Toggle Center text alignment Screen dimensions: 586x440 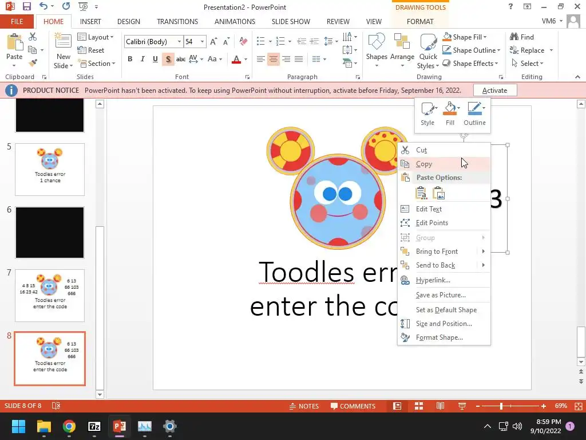pos(274,59)
